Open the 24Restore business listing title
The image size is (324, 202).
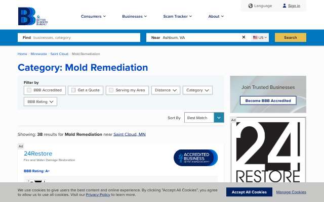point(38,154)
